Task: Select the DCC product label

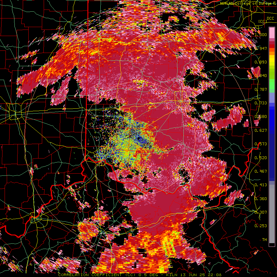Action: click(270, 18)
